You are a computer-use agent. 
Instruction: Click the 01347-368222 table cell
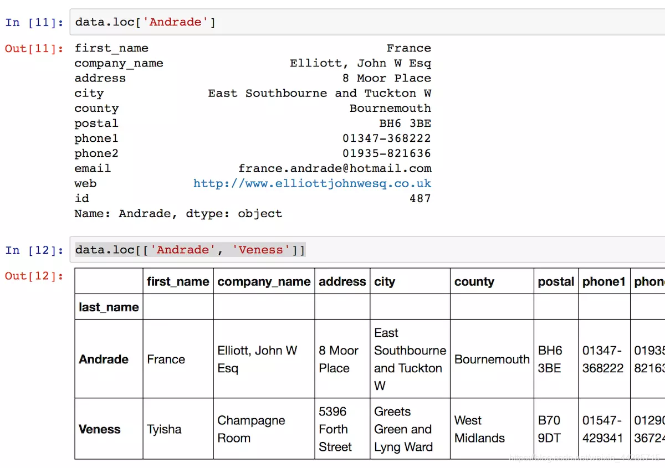(604, 359)
